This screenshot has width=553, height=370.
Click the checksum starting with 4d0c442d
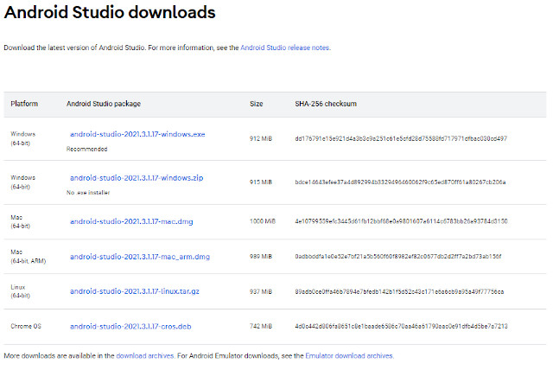[x=401, y=326]
